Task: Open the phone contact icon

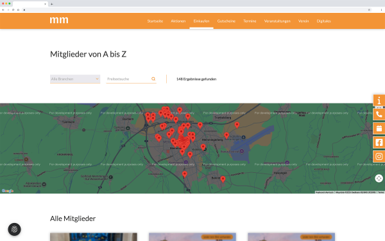Action: (379, 114)
